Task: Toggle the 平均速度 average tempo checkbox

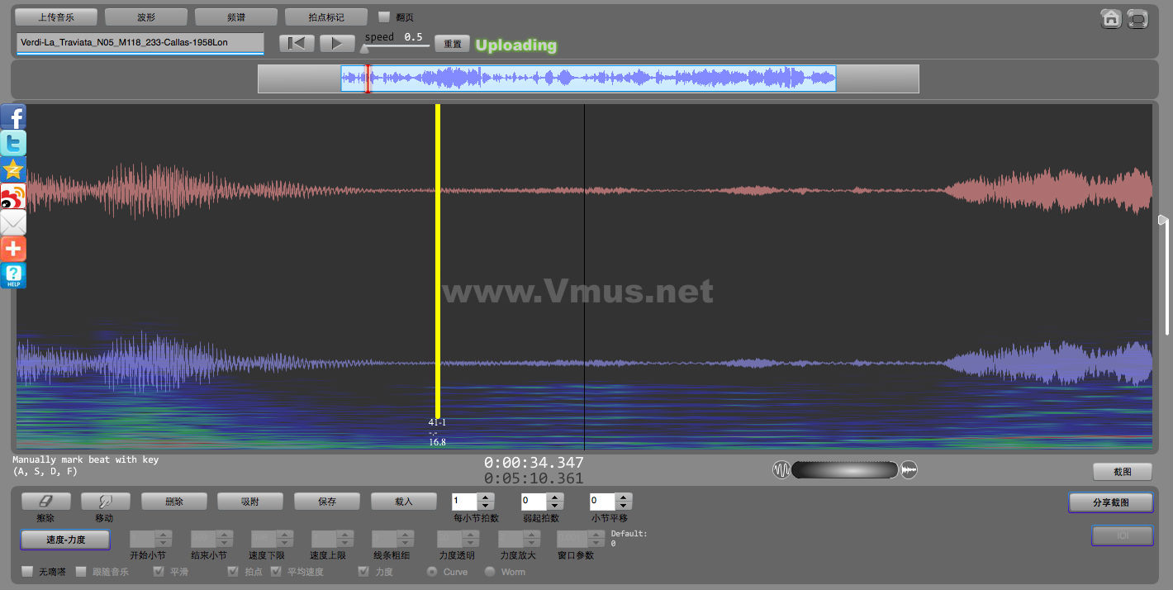Action: pos(276,571)
